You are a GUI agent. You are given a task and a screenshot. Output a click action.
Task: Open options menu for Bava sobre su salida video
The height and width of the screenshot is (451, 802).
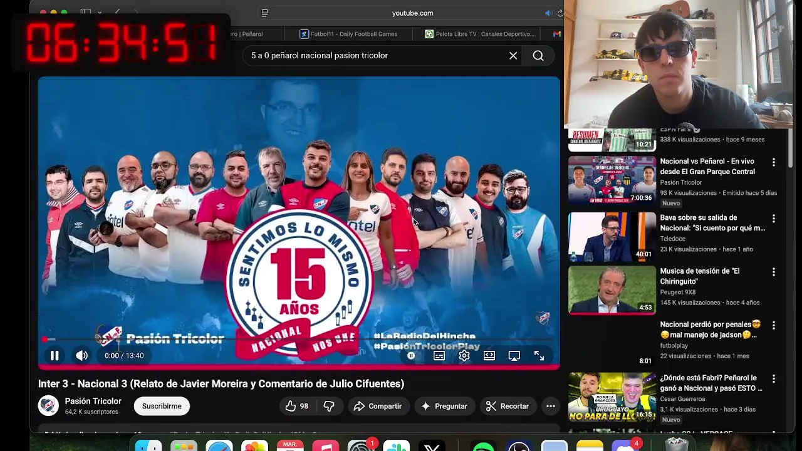[774, 219]
